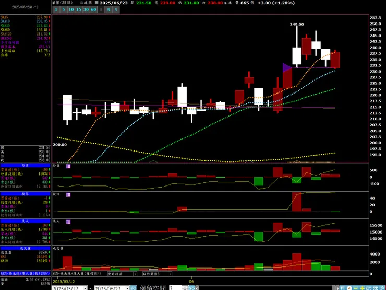Open settings icon in 投信 sub-chart

click(68, 195)
